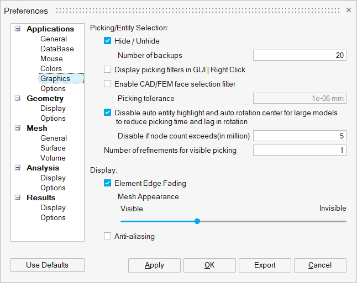Screen dimensions: 357x283
Task: Enable the Anti-aliasing checkbox
Action: pyautogui.click(x=108, y=236)
